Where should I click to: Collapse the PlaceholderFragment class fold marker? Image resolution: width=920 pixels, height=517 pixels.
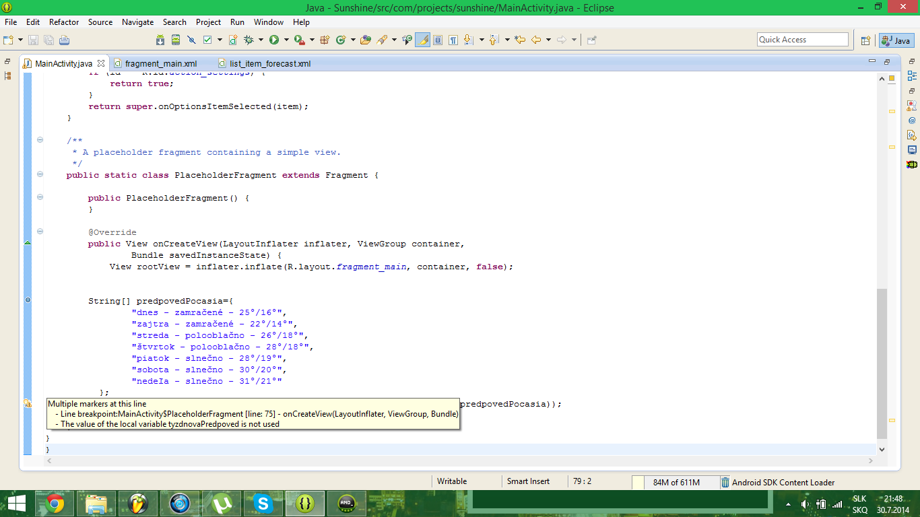40,174
